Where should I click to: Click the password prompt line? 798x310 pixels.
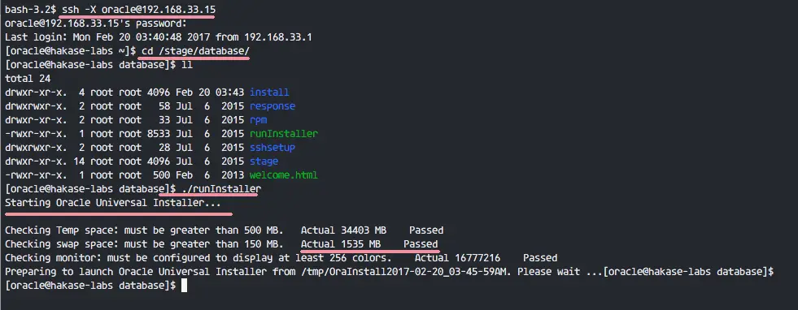[96, 24]
